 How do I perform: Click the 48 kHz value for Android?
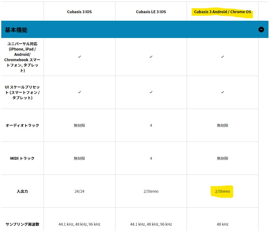(x=223, y=224)
